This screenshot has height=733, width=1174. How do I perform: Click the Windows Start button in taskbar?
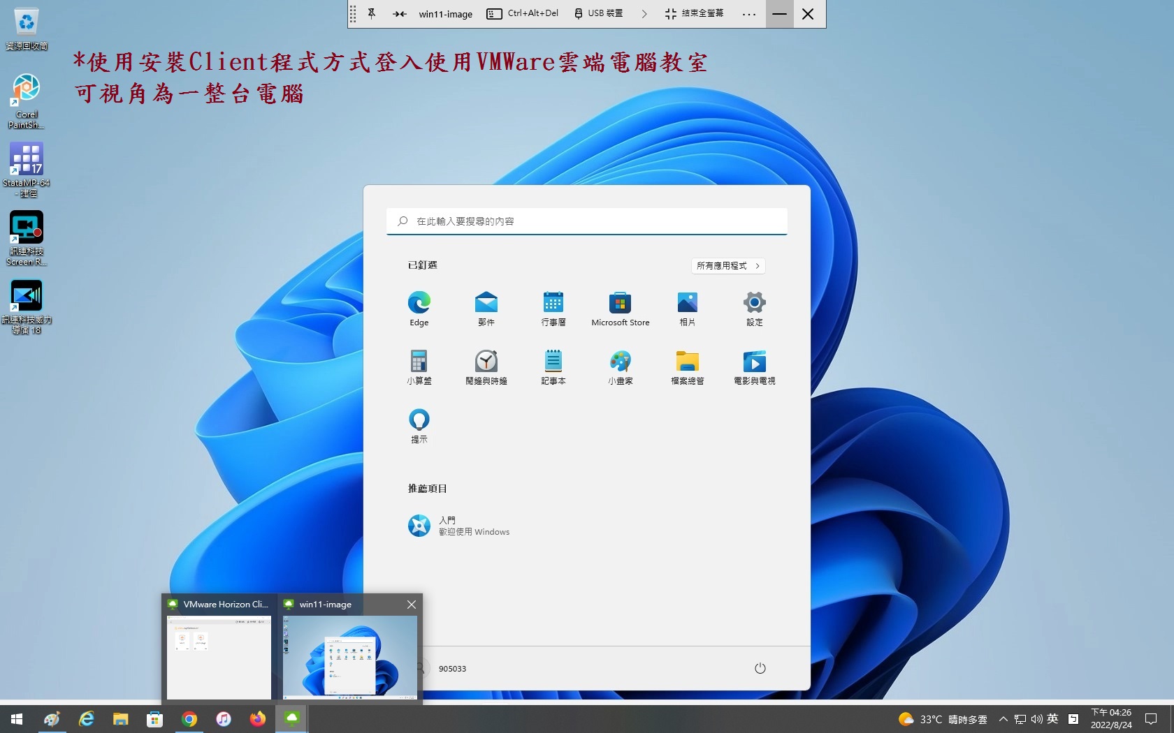(17, 719)
